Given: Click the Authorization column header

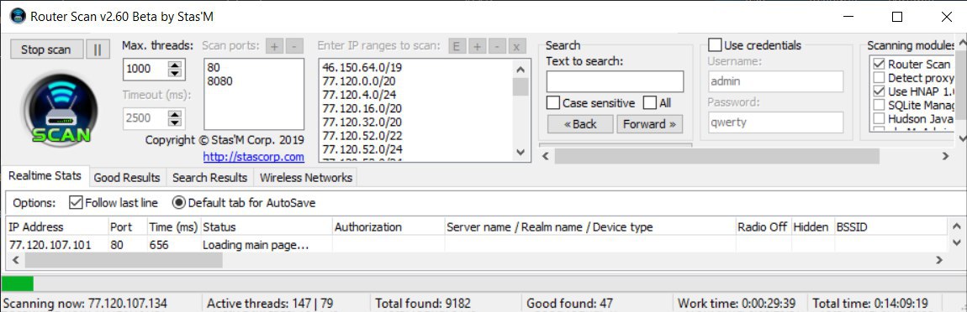Looking at the screenshot, I should (388, 227).
